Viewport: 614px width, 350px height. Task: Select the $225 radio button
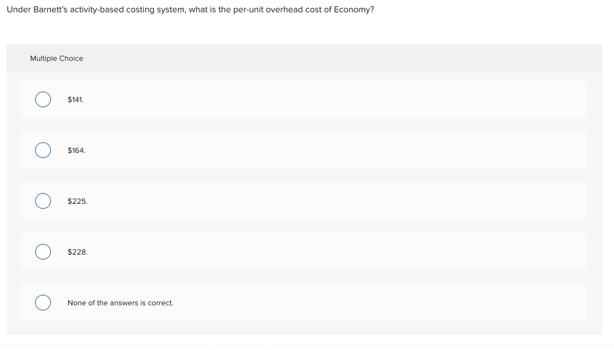(x=43, y=201)
